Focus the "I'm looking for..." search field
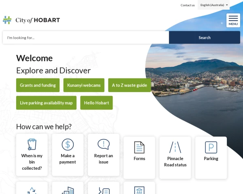 [85, 38]
